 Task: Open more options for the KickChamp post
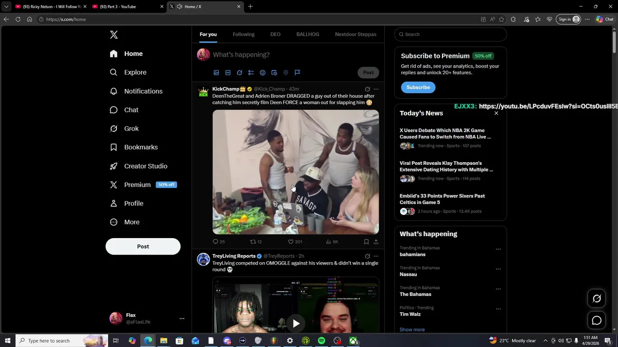[x=376, y=89]
